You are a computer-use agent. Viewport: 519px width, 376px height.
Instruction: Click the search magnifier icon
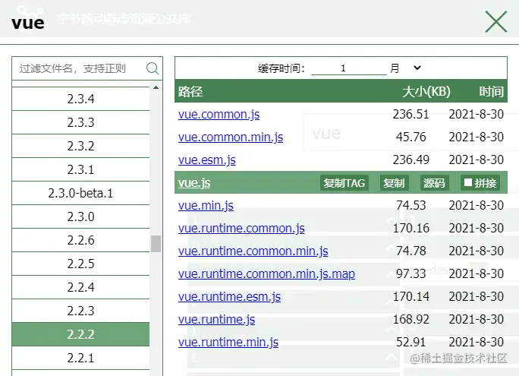point(153,68)
